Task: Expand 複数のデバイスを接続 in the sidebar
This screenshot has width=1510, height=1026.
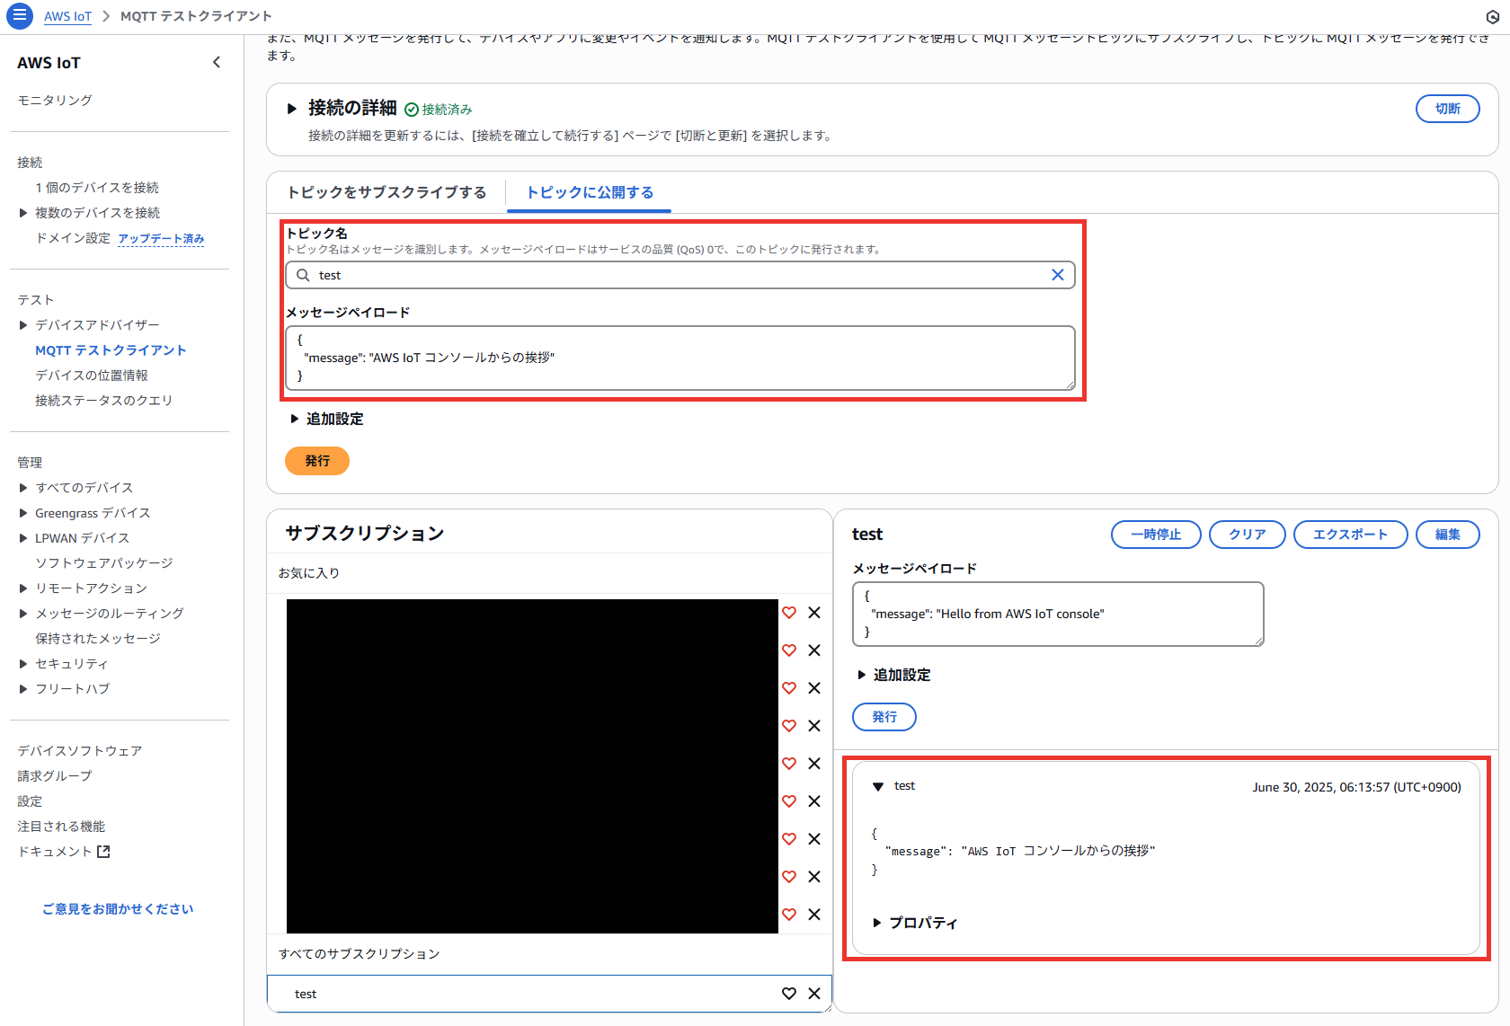Action: 23,213
